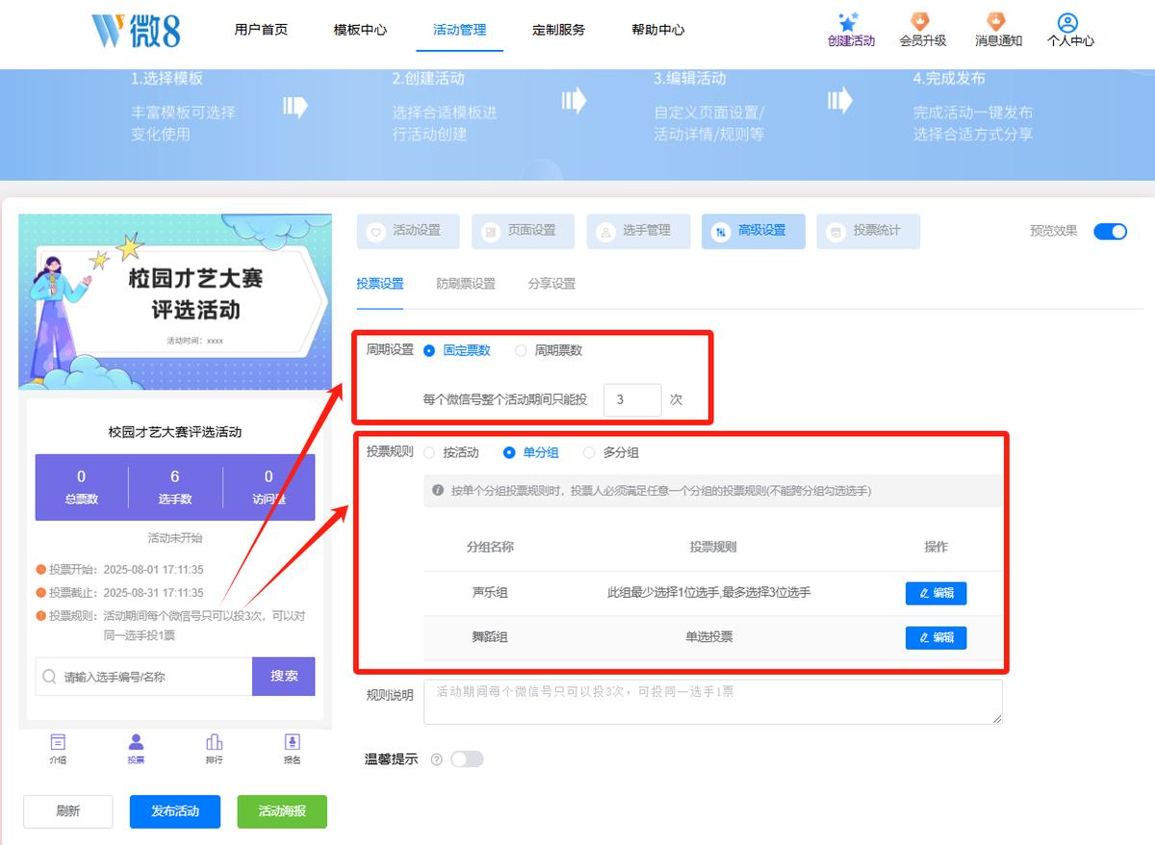1155x845 pixels.
Task: Click the green 活动海报 button
Action: [x=282, y=811]
